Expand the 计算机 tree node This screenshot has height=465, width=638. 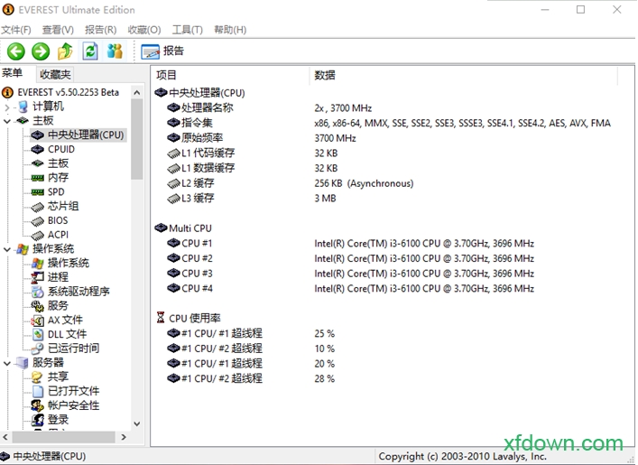[8, 107]
